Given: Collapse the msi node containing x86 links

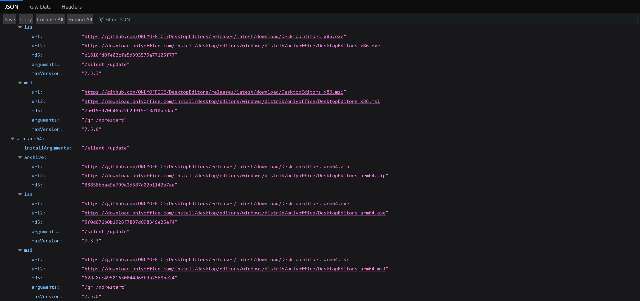Looking at the screenshot, I should pyautogui.click(x=20, y=83).
